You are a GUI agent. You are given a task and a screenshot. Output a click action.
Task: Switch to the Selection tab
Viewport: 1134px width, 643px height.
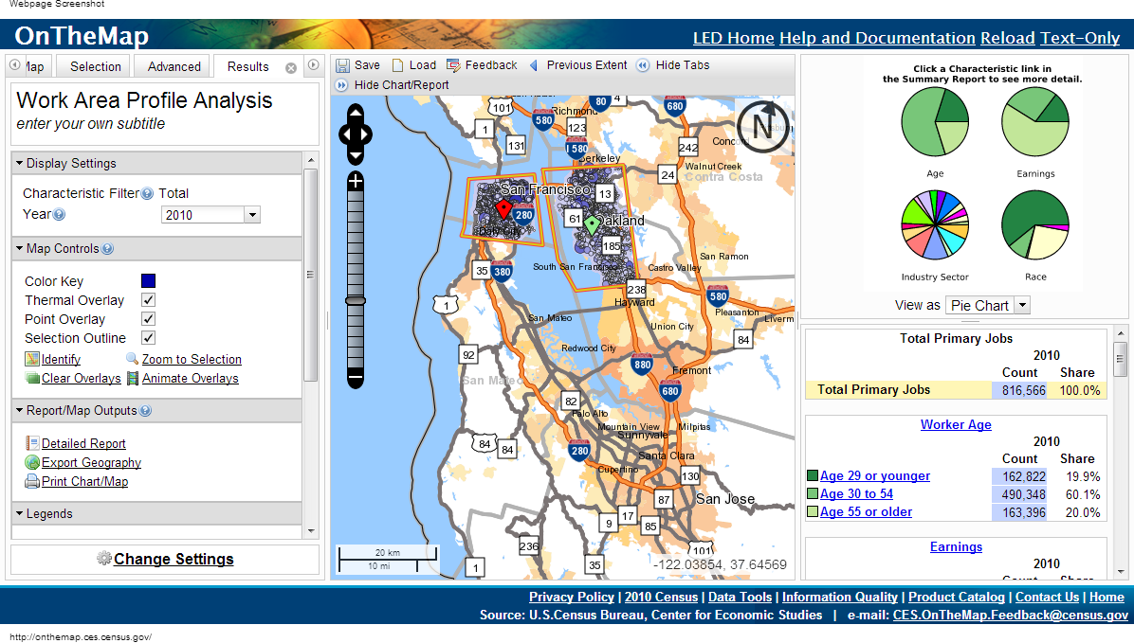tap(96, 66)
